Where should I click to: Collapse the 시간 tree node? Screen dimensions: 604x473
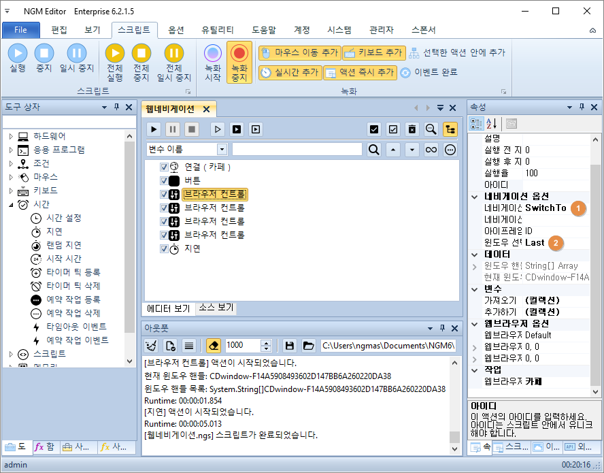[11, 205]
